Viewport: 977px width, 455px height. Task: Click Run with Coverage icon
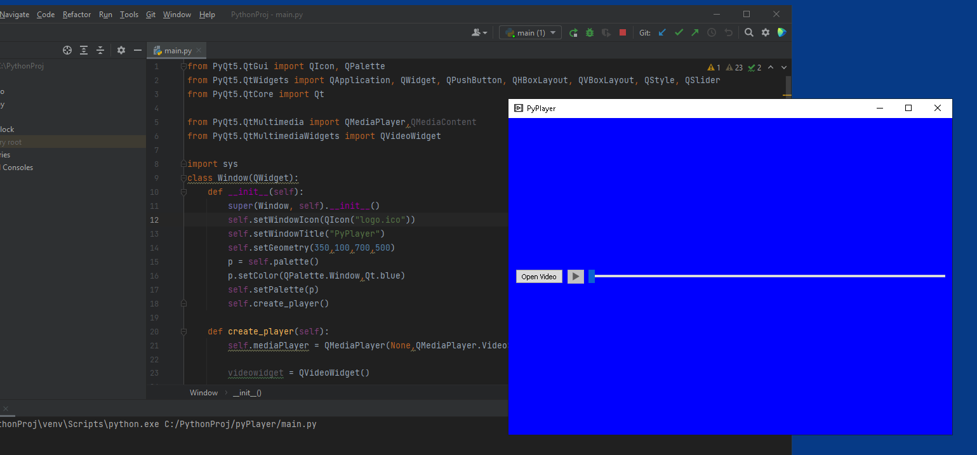coord(606,32)
